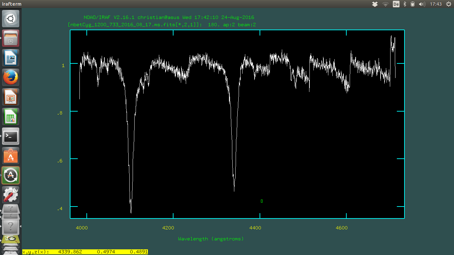This screenshot has width=454, height=255.
Task: Open the Bluetooth indicator menu
Action: point(405,4)
